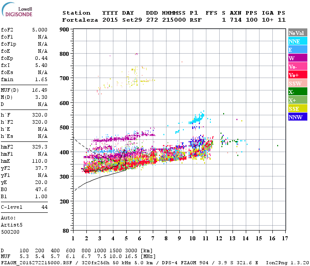
Task: Select the NNW dark blue legend swatch
Action: click(298, 117)
